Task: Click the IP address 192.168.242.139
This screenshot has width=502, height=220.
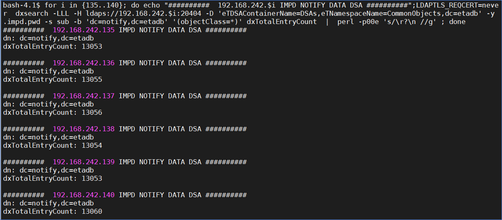Action: [84, 162]
